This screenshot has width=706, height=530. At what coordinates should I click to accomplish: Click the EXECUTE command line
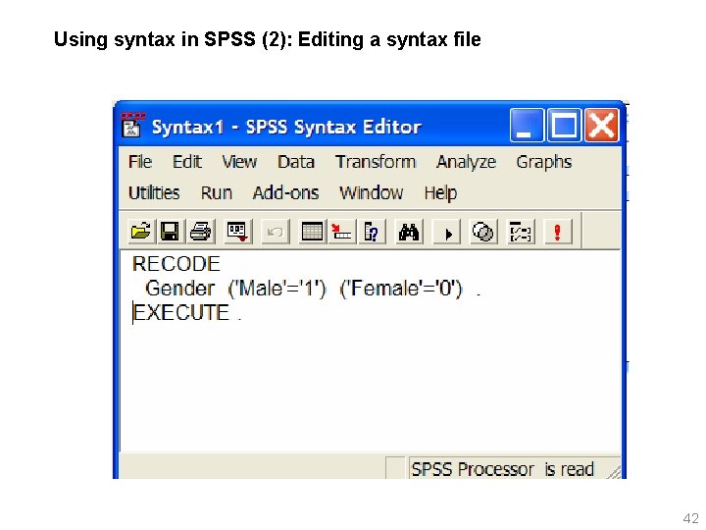tap(187, 313)
